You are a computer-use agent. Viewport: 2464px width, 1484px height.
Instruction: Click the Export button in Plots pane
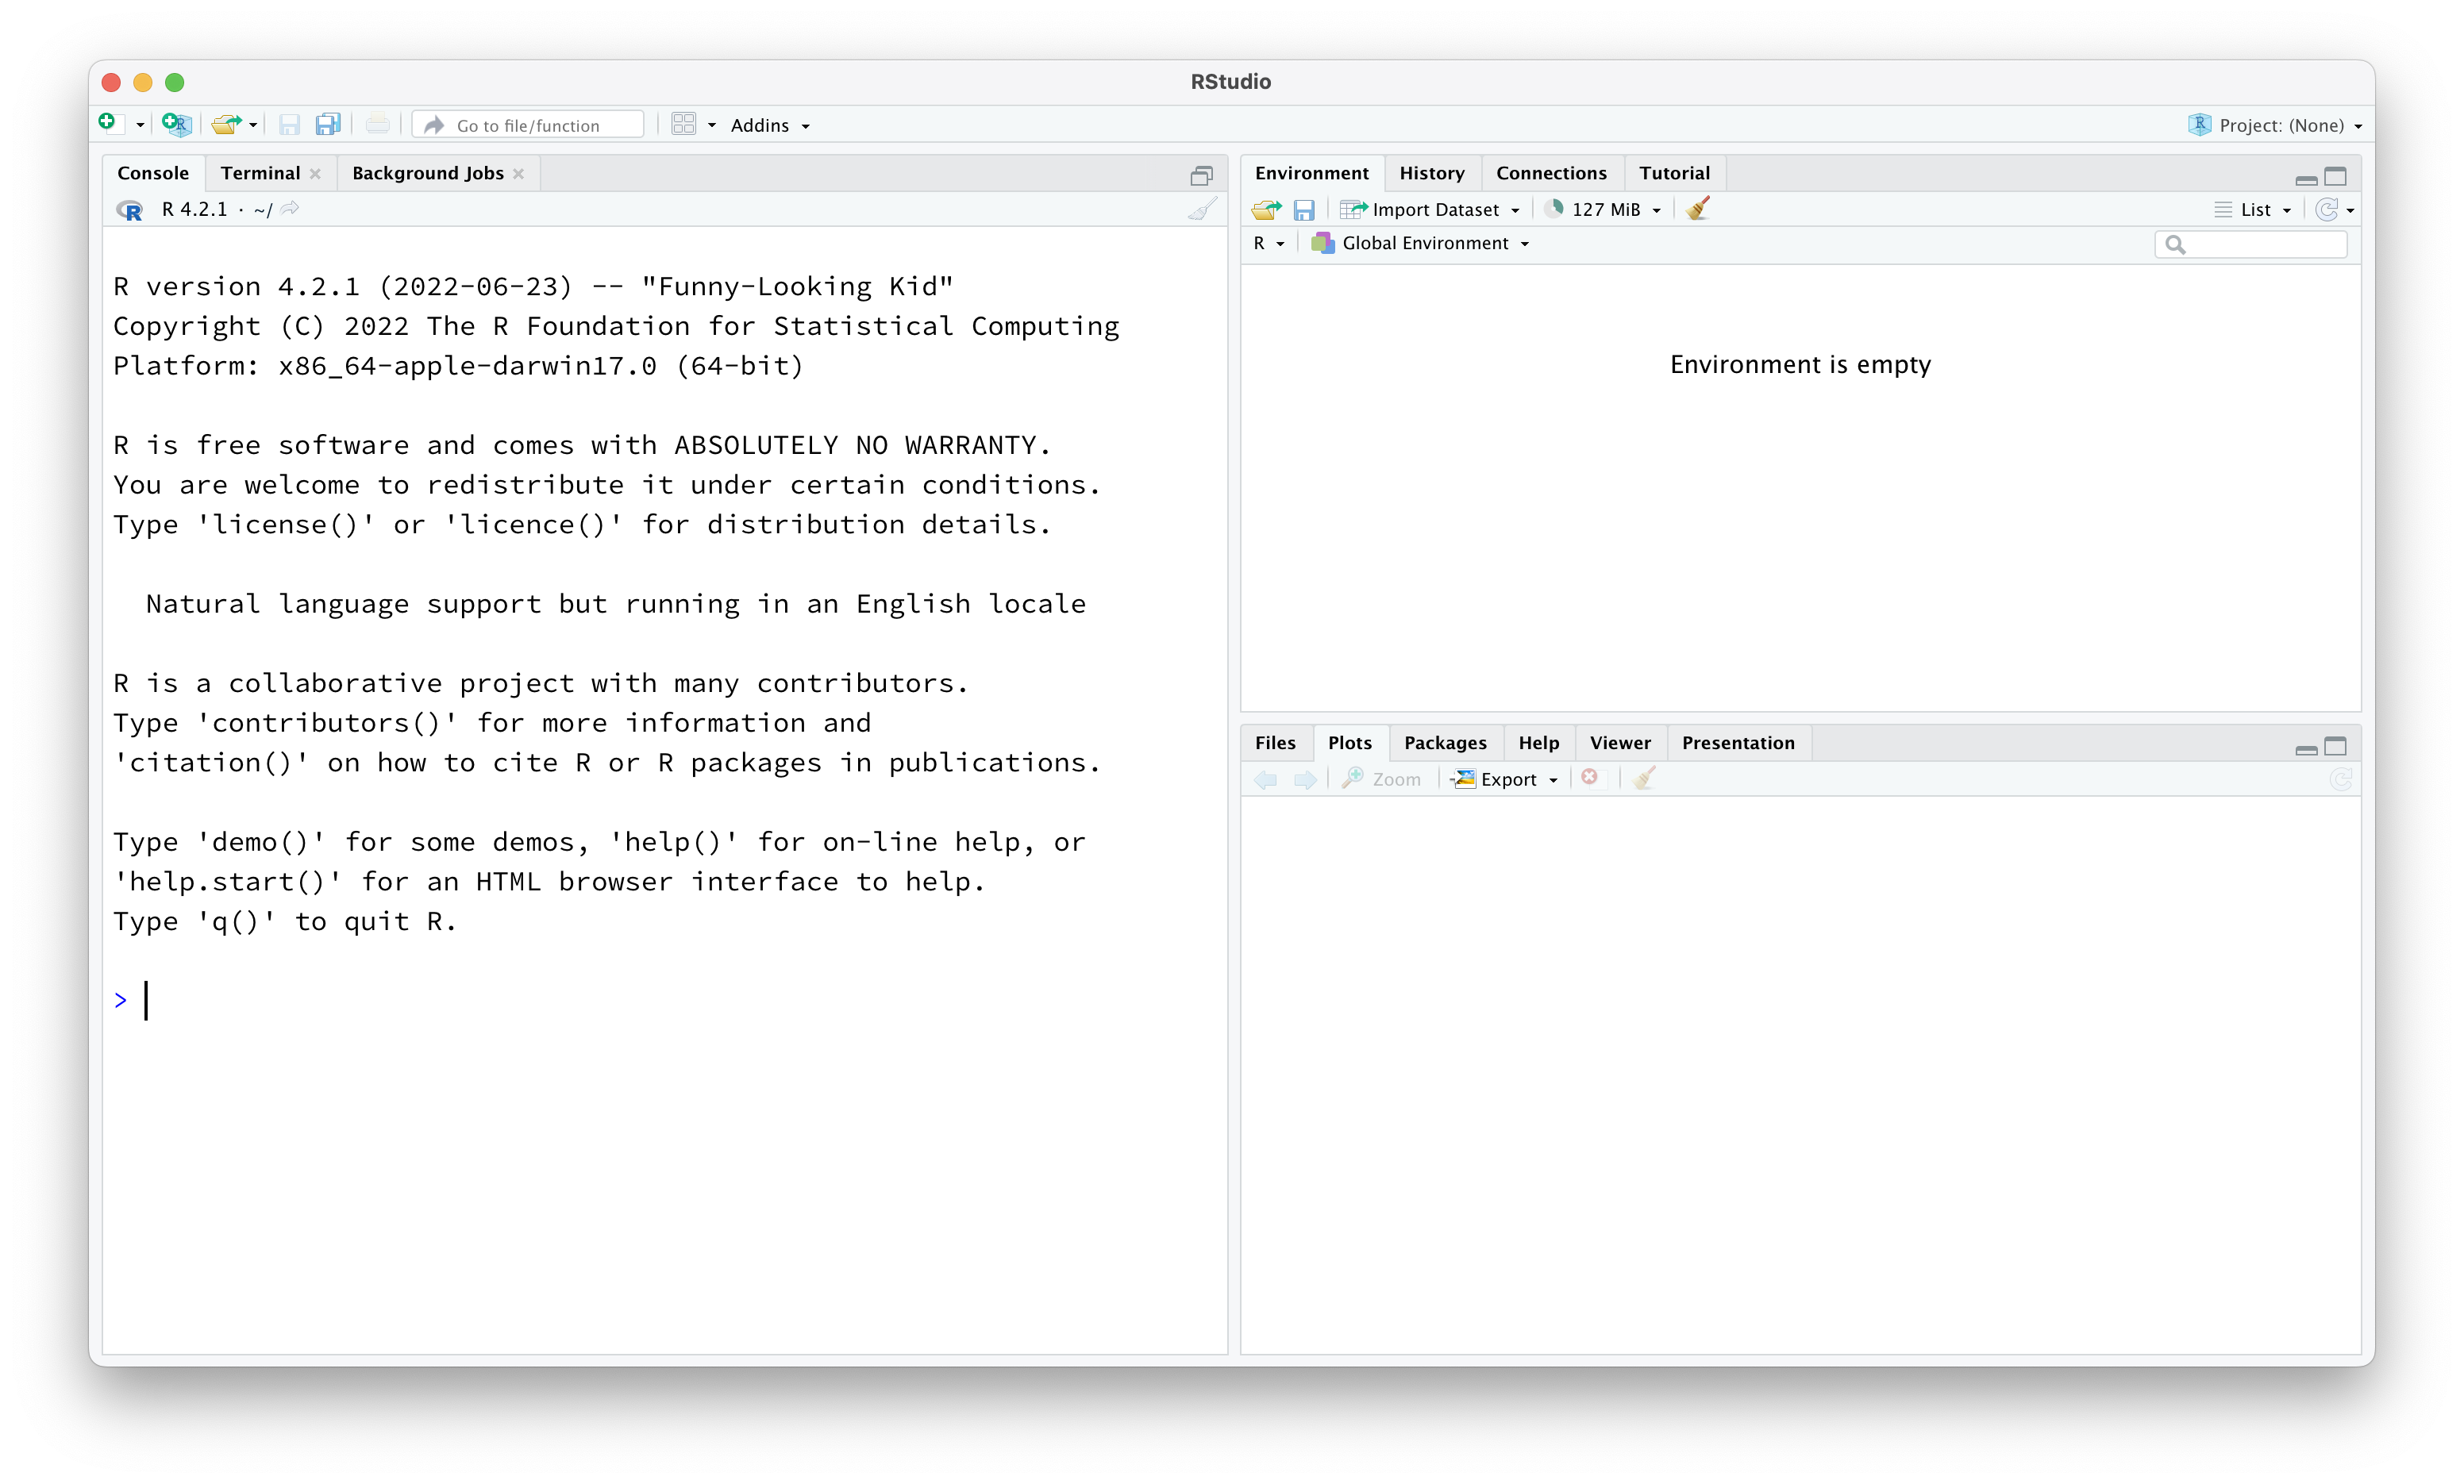click(x=1504, y=779)
